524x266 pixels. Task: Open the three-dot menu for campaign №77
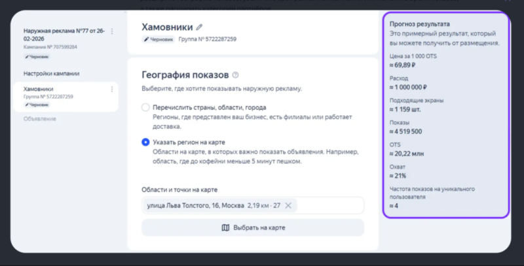coord(112,31)
